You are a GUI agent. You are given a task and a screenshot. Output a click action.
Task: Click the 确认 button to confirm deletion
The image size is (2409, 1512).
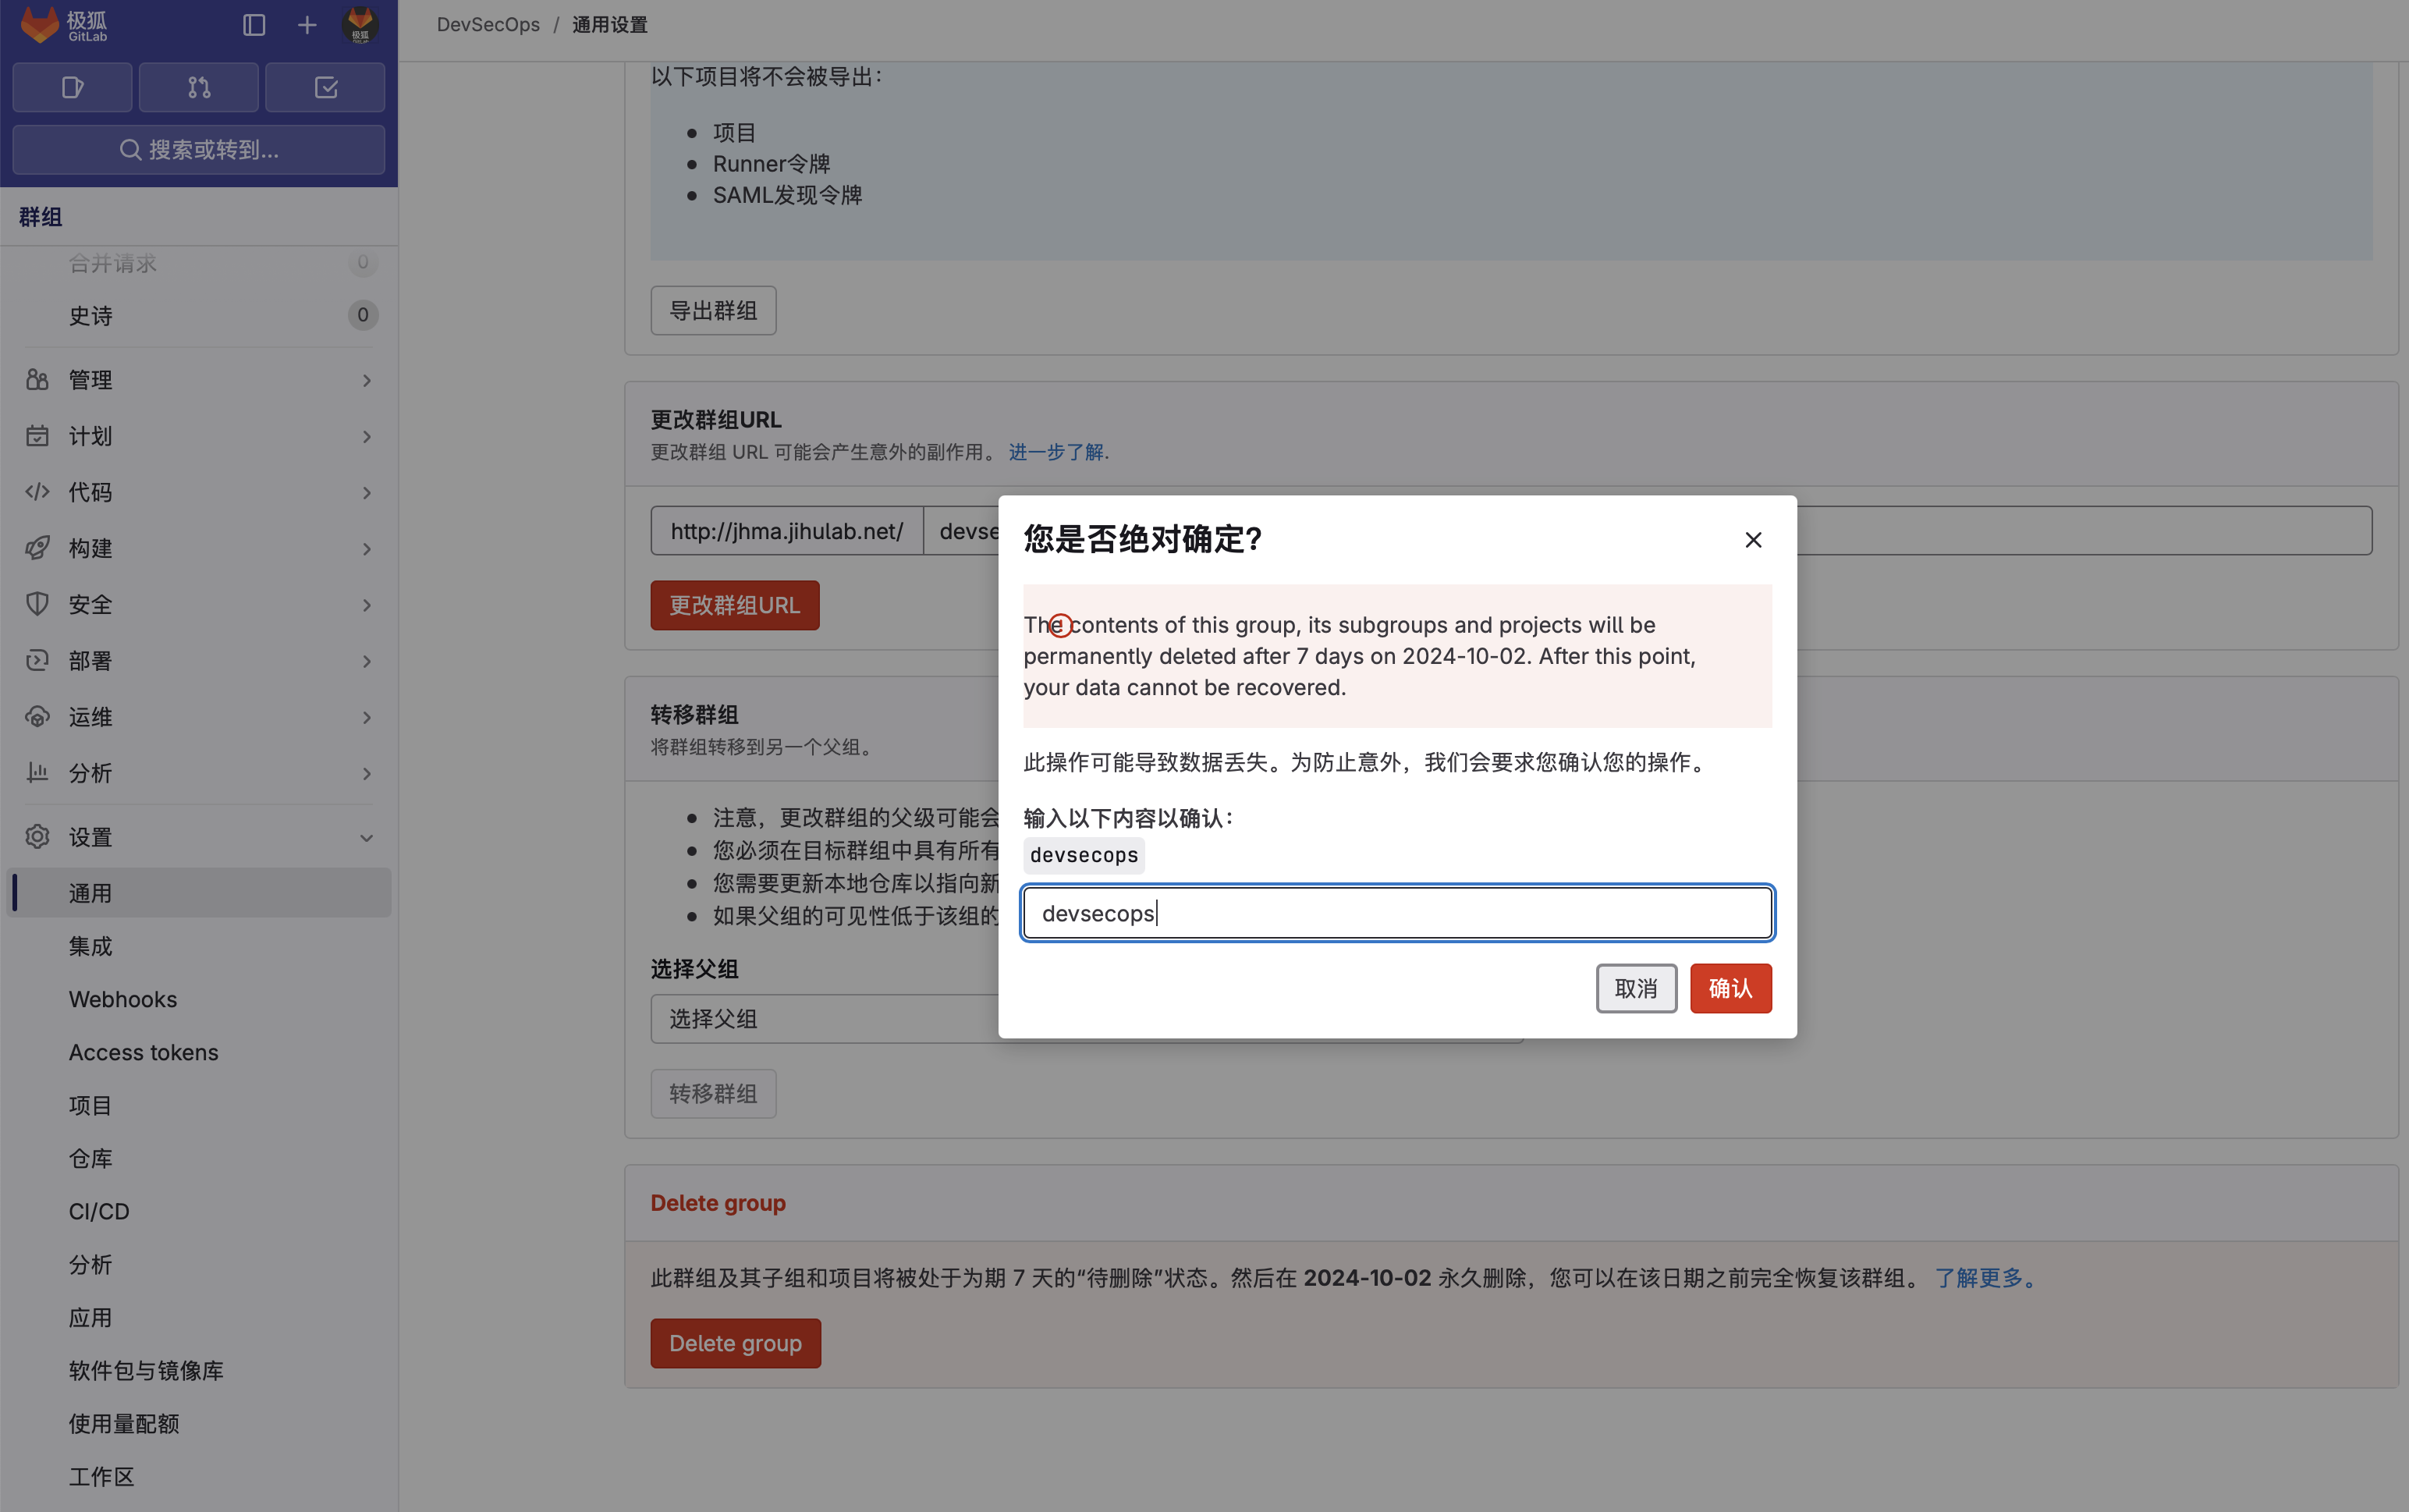[x=1730, y=988]
